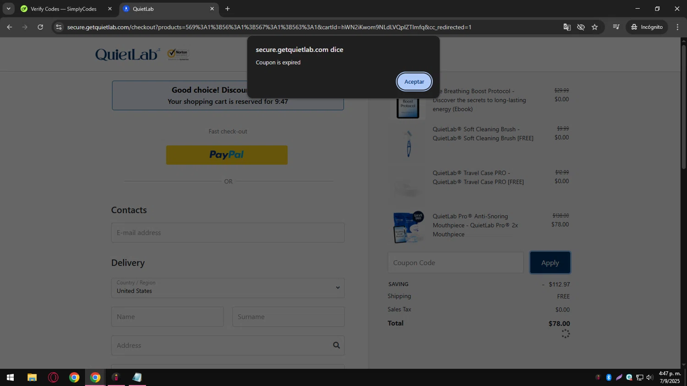Go forward in browser history
687x386 pixels.
point(25,27)
